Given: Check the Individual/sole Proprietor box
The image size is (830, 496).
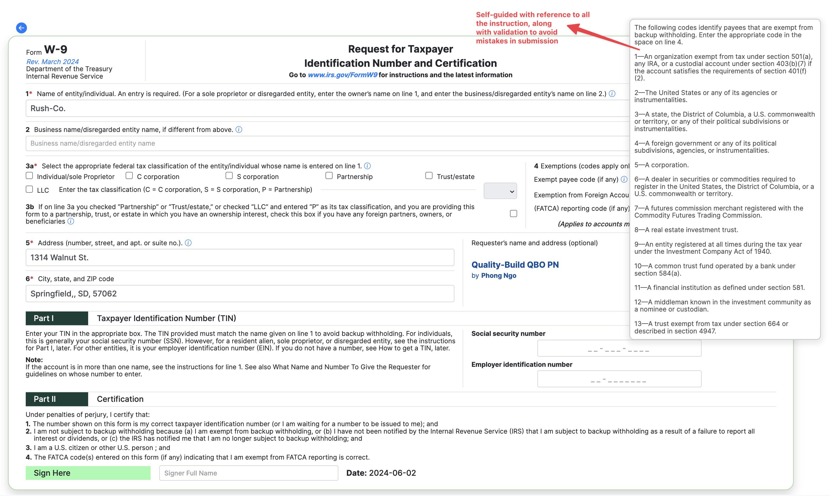Looking at the screenshot, I should click(x=29, y=176).
